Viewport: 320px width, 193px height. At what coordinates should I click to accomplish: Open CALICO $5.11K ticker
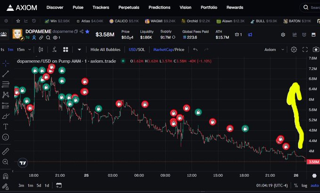tap(124, 21)
